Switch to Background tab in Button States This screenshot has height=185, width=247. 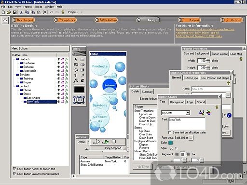click(x=177, y=102)
